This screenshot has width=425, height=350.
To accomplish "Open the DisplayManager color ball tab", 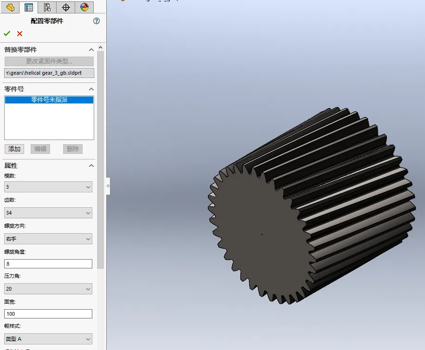I will (84, 7).
